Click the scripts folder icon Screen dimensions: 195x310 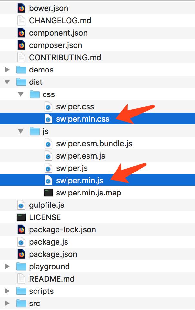click(x=21, y=291)
